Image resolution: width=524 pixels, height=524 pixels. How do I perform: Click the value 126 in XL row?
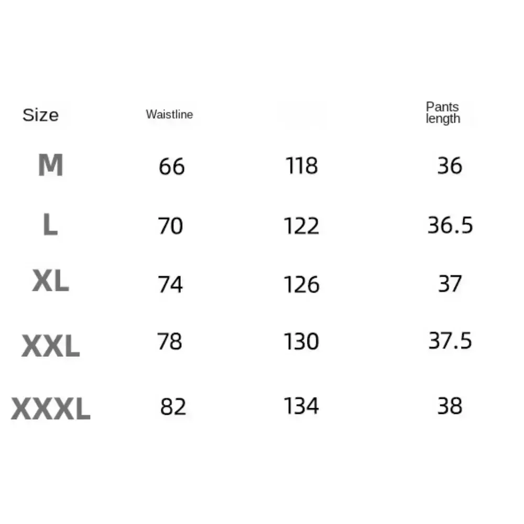(x=301, y=285)
